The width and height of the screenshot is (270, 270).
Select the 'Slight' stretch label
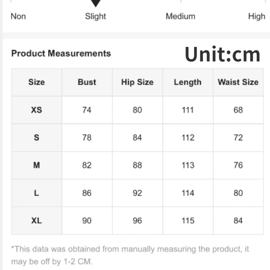point(96,16)
